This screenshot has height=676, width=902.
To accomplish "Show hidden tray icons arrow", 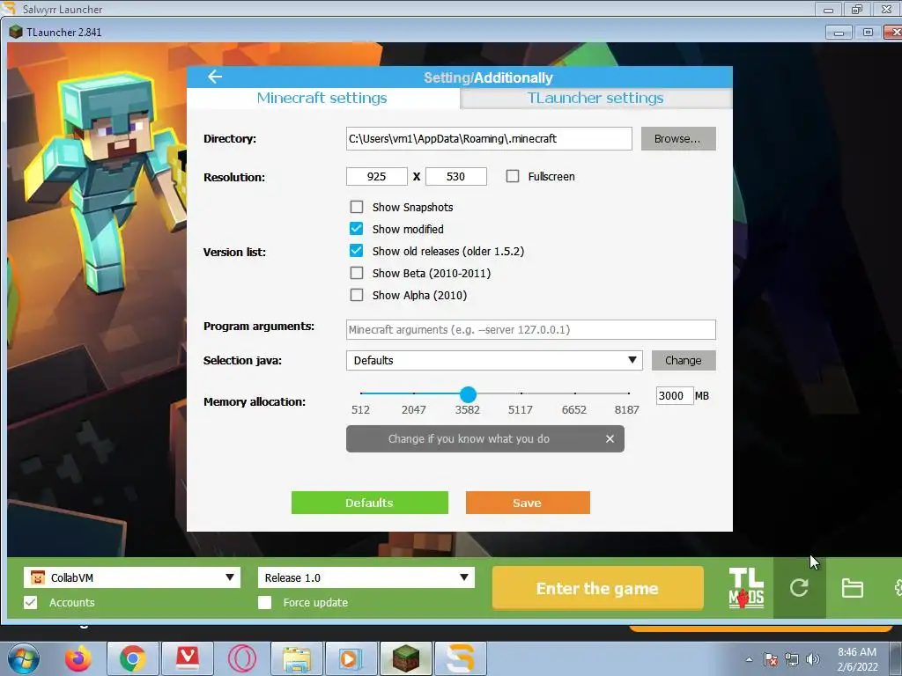I will (x=749, y=659).
